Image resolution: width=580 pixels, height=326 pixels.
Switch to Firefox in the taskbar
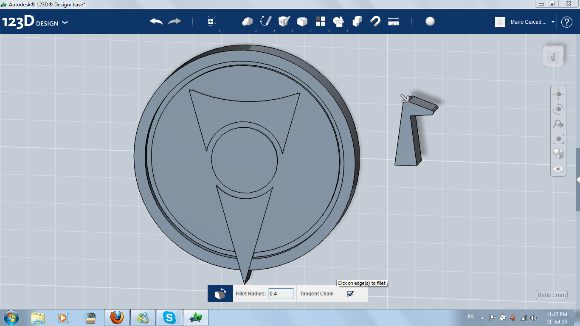click(x=117, y=318)
